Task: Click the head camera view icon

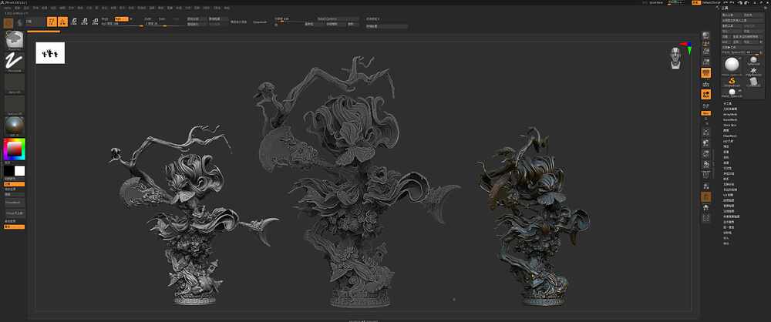Action: [x=675, y=58]
